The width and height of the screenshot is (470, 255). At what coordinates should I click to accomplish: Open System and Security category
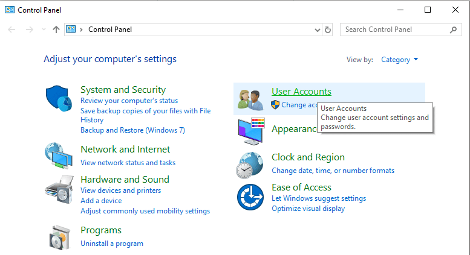click(123, 90)
